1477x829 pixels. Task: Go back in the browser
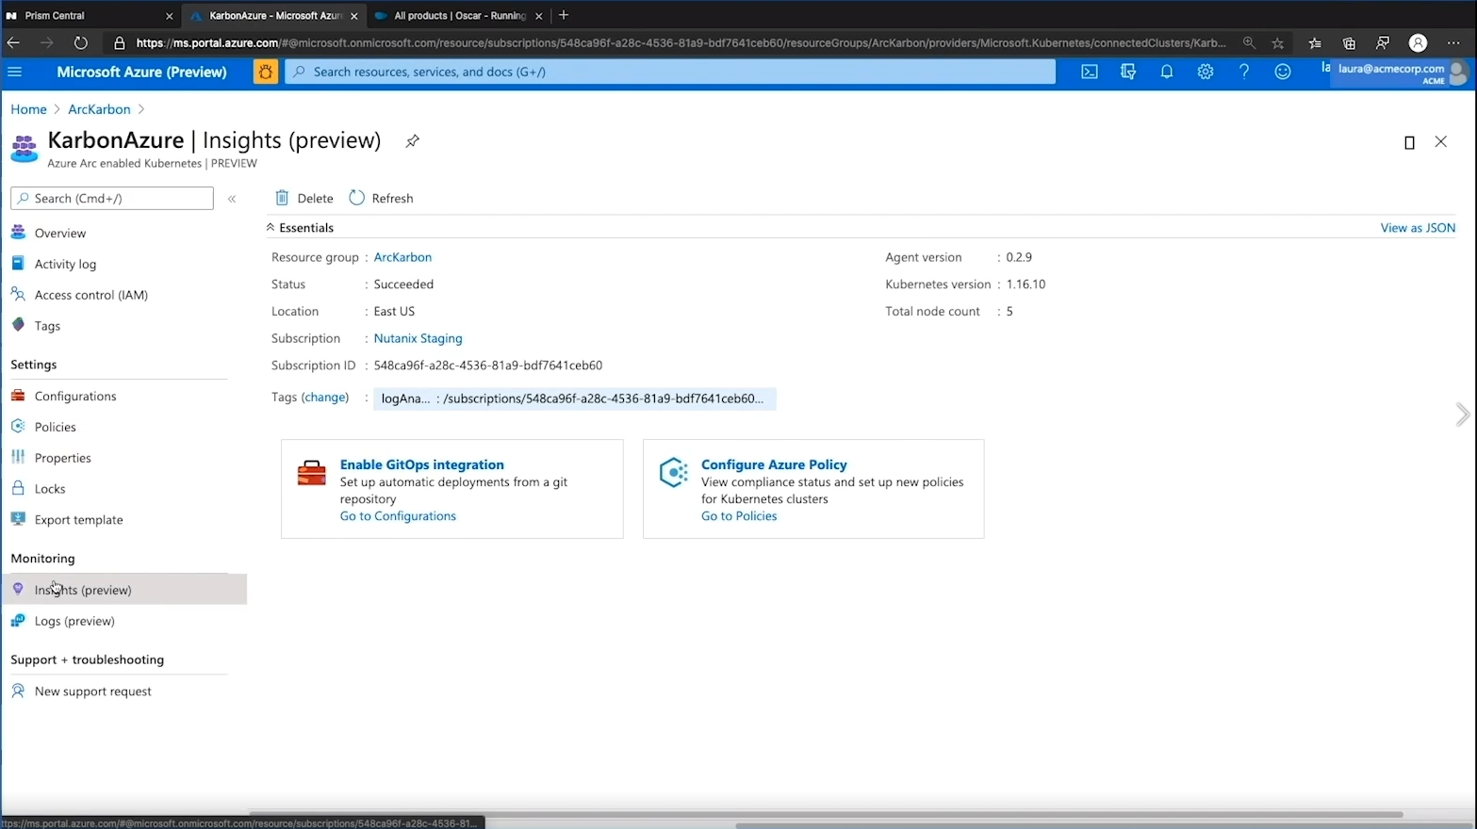tap(13, 43)
